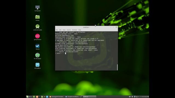The height and width of the screenshot is (98, 175).
Task: Click the "New python executable in" line
Action: (x=75, y=47)
